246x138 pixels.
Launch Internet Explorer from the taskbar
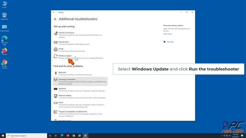click(x=80, y=136)
